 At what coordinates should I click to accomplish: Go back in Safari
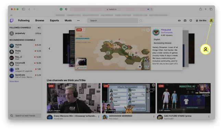point(29,9)
